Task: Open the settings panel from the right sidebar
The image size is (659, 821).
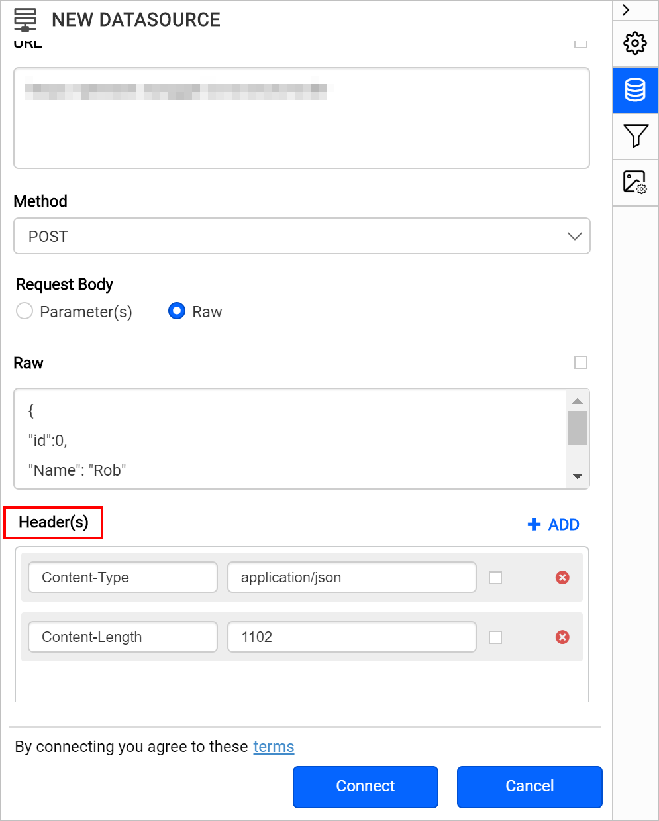Action: coord(635,44)
